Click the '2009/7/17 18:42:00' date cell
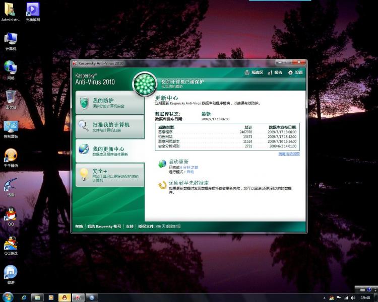 pos(282,136)
